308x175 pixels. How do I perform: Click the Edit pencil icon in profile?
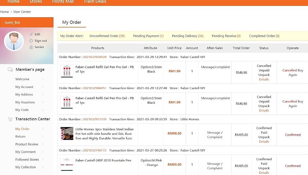(31, 34)
